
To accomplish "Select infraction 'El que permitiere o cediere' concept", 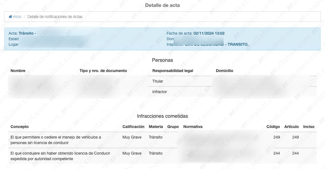I will click(x=56, y=140).
